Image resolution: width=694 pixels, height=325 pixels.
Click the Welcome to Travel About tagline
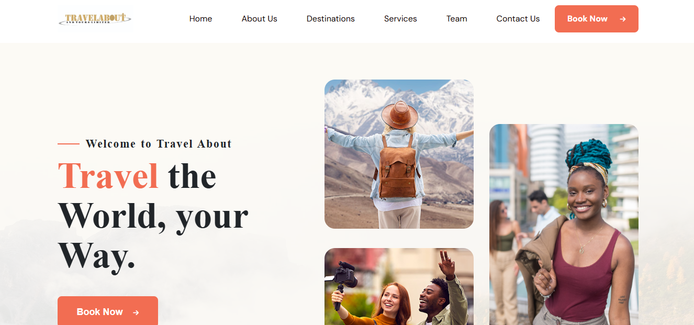(159, 144)
